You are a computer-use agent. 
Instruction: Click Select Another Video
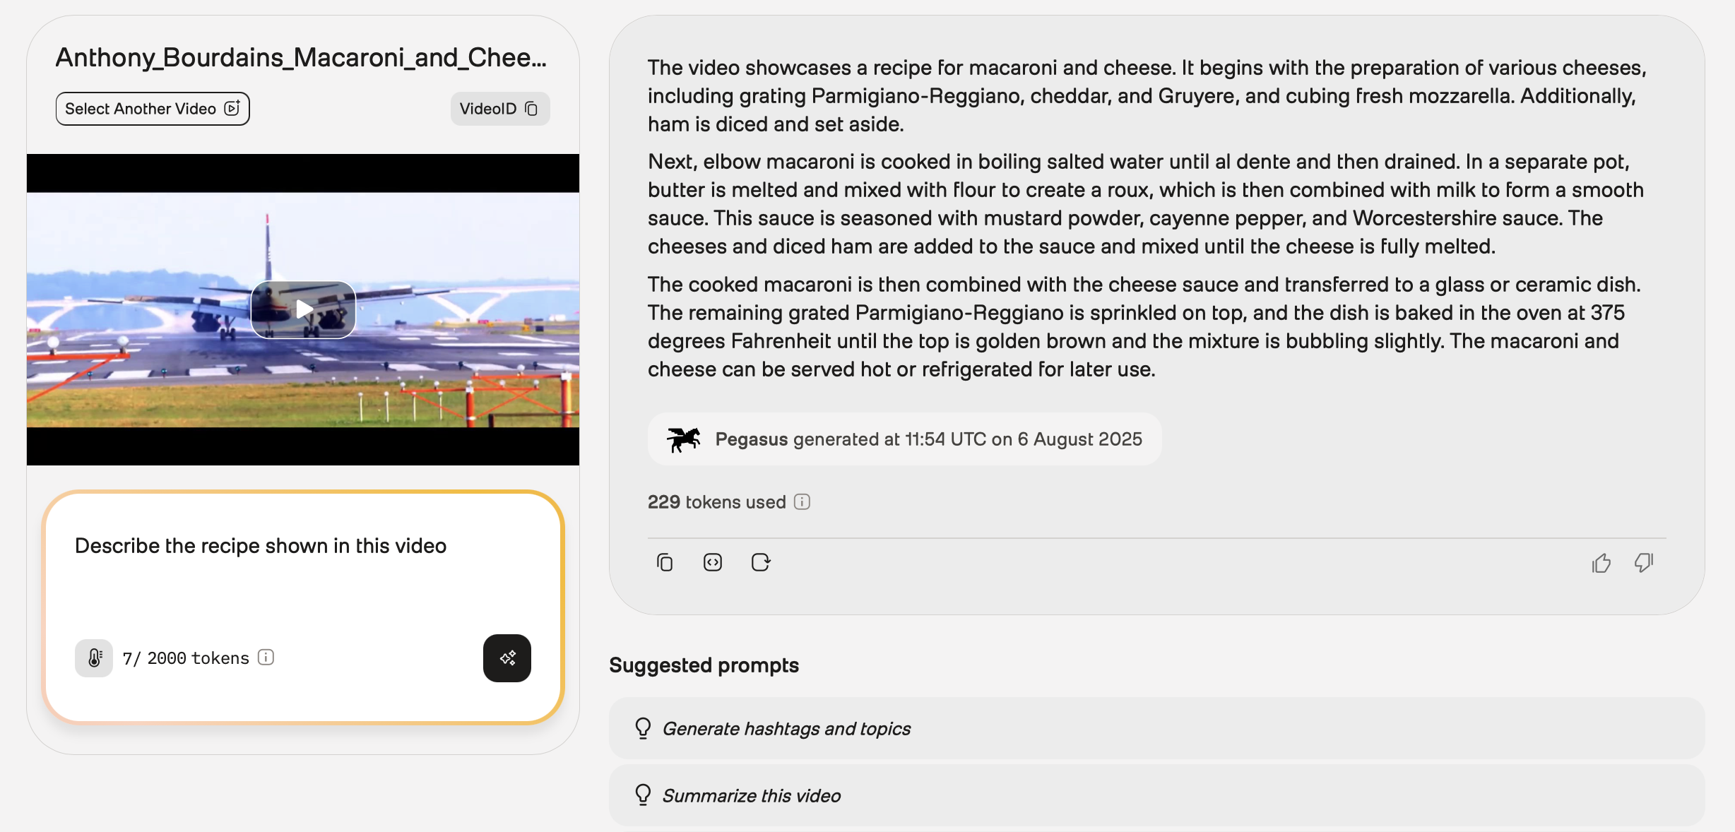[x=152, y=108]
